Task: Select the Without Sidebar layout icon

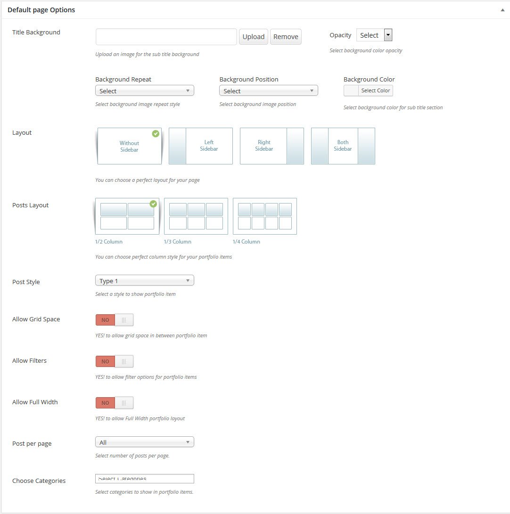Action: (x=129, y=146)
